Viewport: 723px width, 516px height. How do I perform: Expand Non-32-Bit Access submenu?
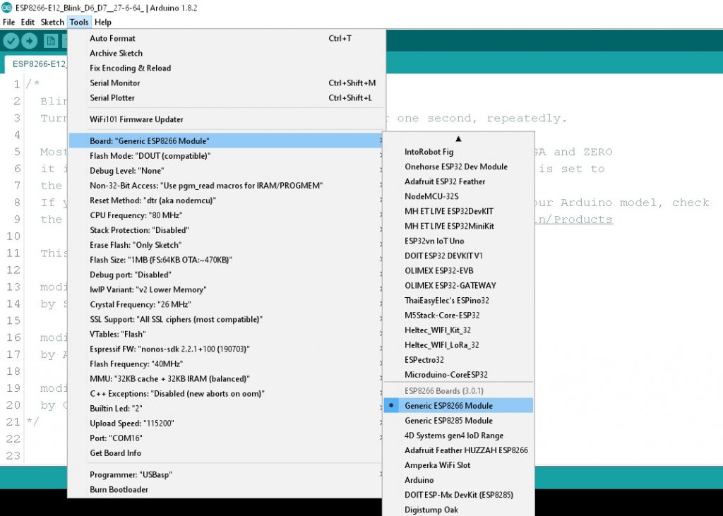(x=226, y=186)
